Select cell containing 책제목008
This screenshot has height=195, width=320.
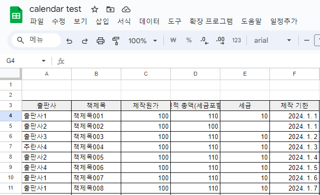[x=96, y=188]
